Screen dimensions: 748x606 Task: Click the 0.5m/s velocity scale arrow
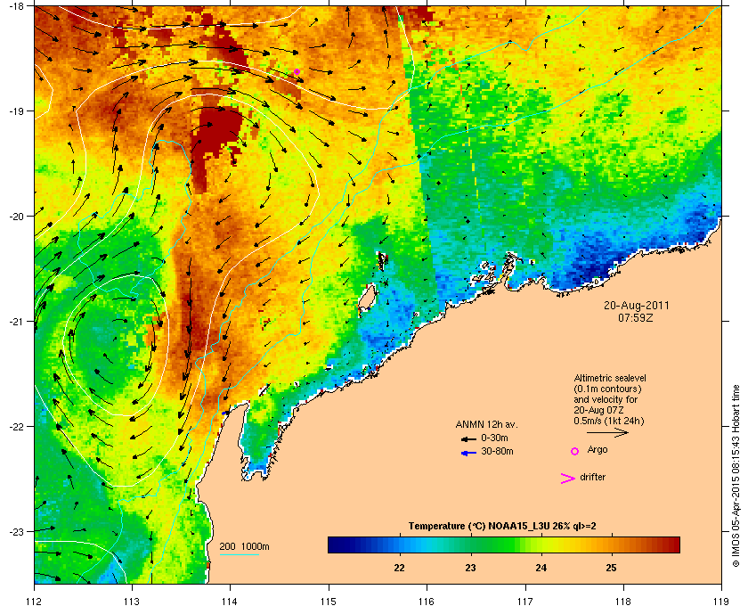coord(607,432)
